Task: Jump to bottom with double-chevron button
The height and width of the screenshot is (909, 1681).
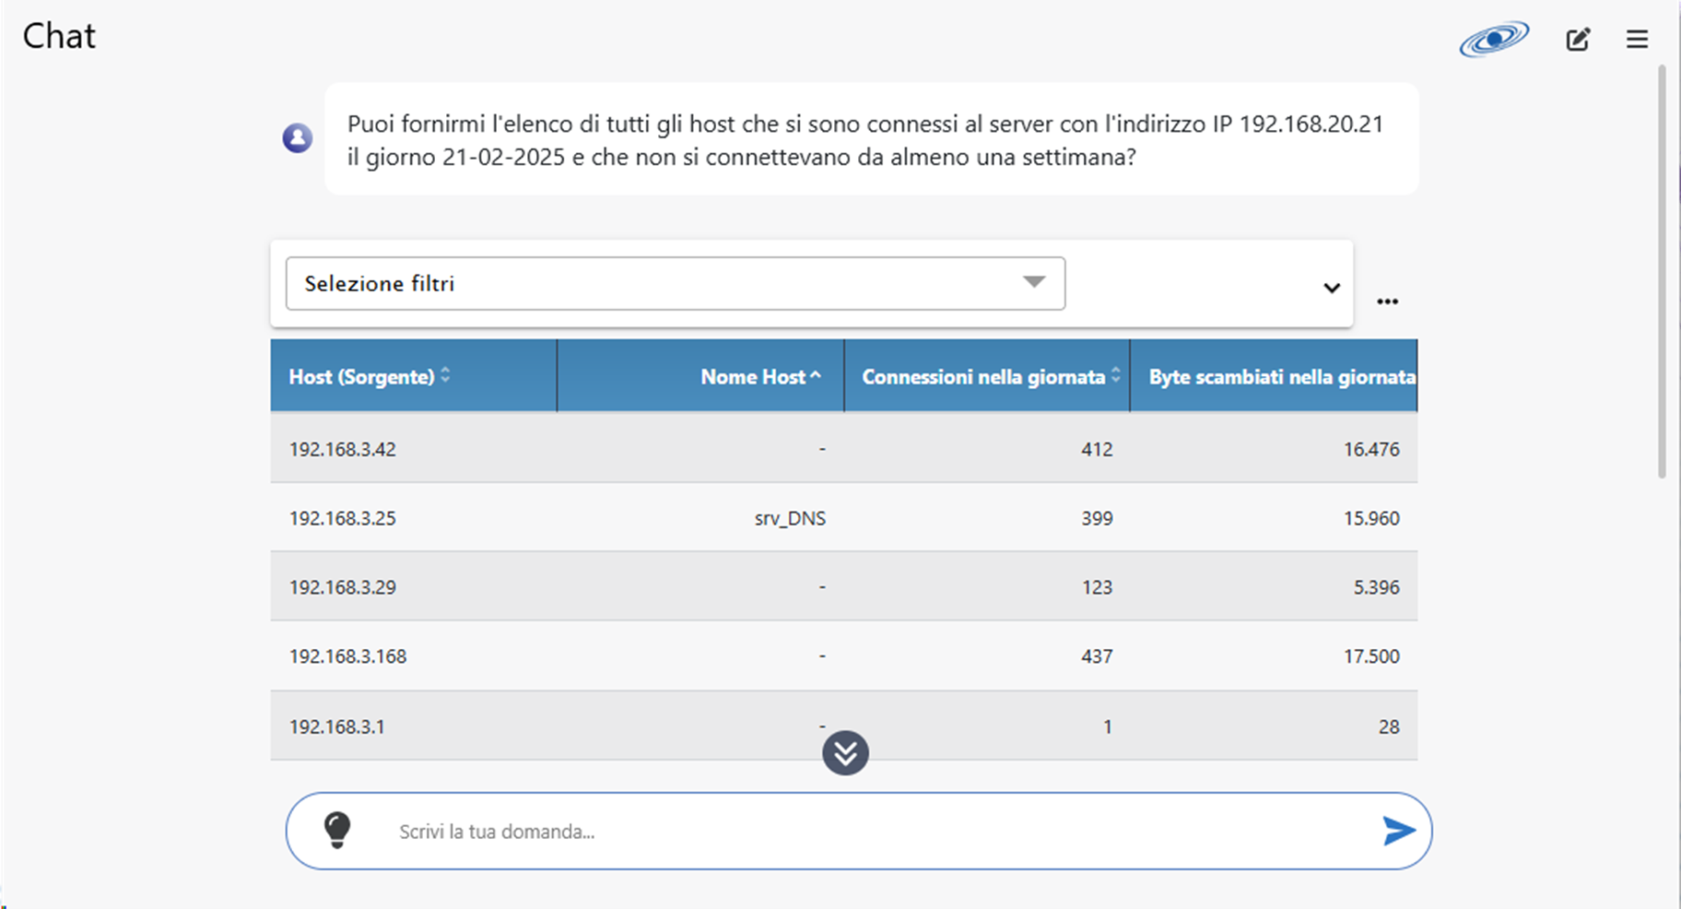Action: [845, 753]
